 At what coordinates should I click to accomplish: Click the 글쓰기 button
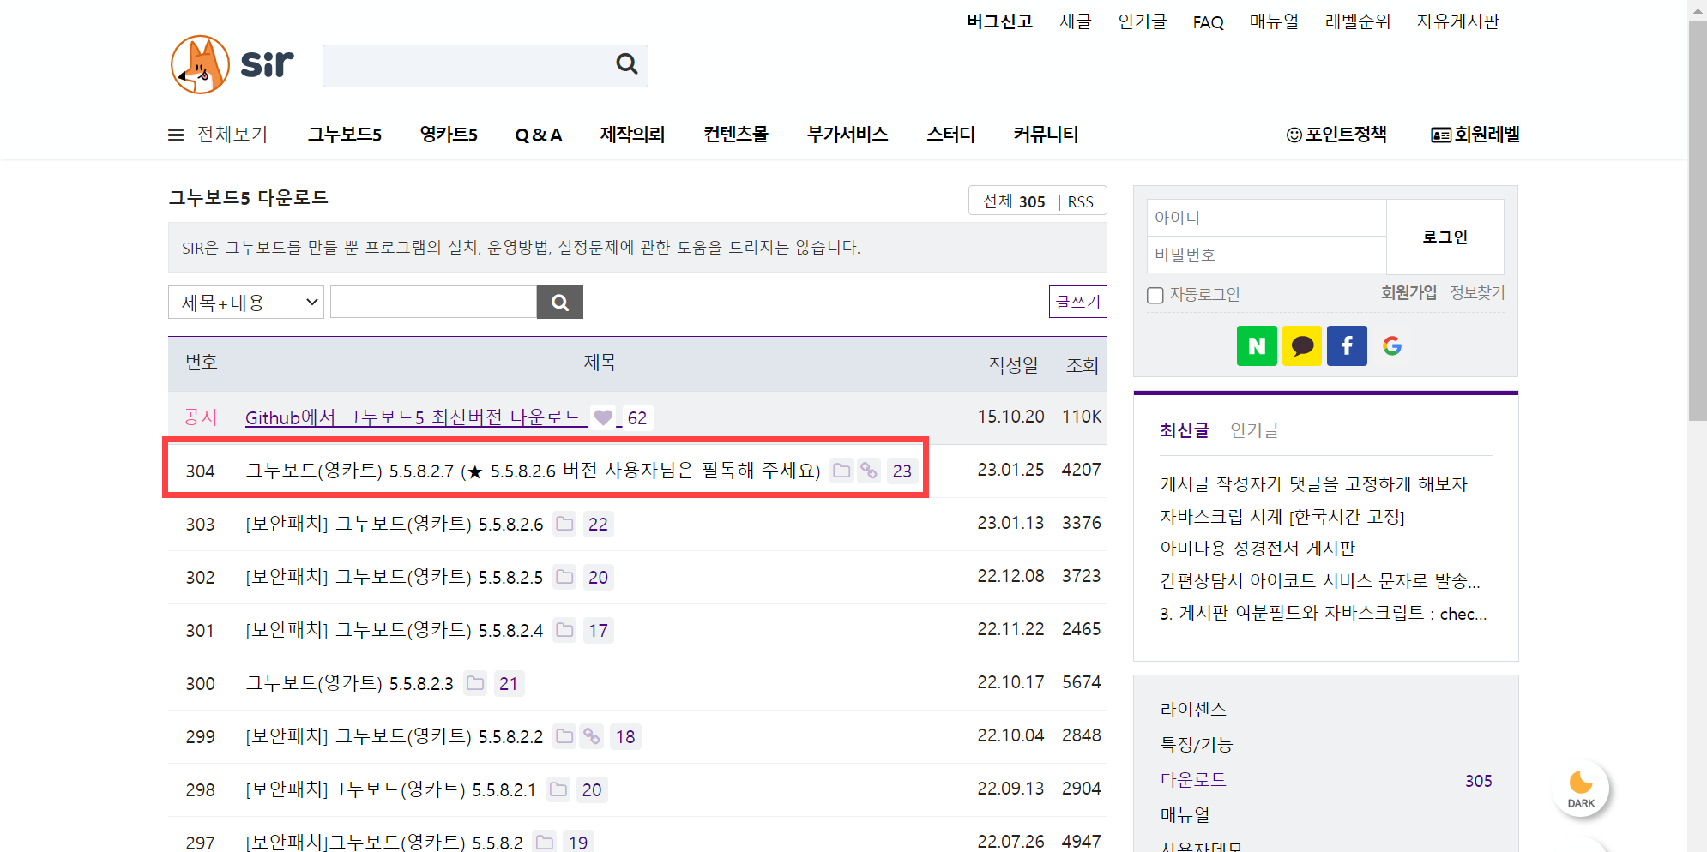(1078, 302)
